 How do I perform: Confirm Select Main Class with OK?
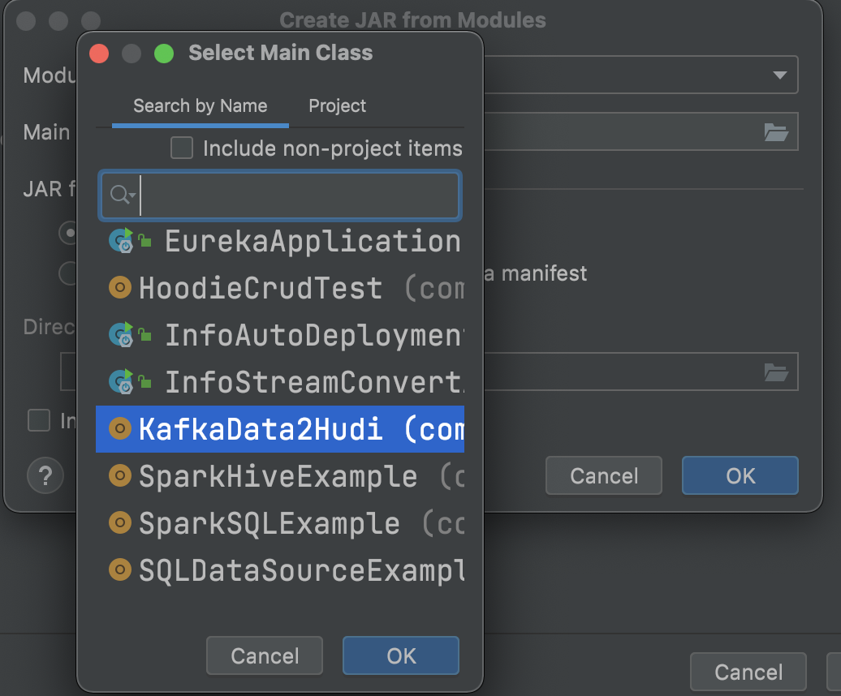[401, 655]
